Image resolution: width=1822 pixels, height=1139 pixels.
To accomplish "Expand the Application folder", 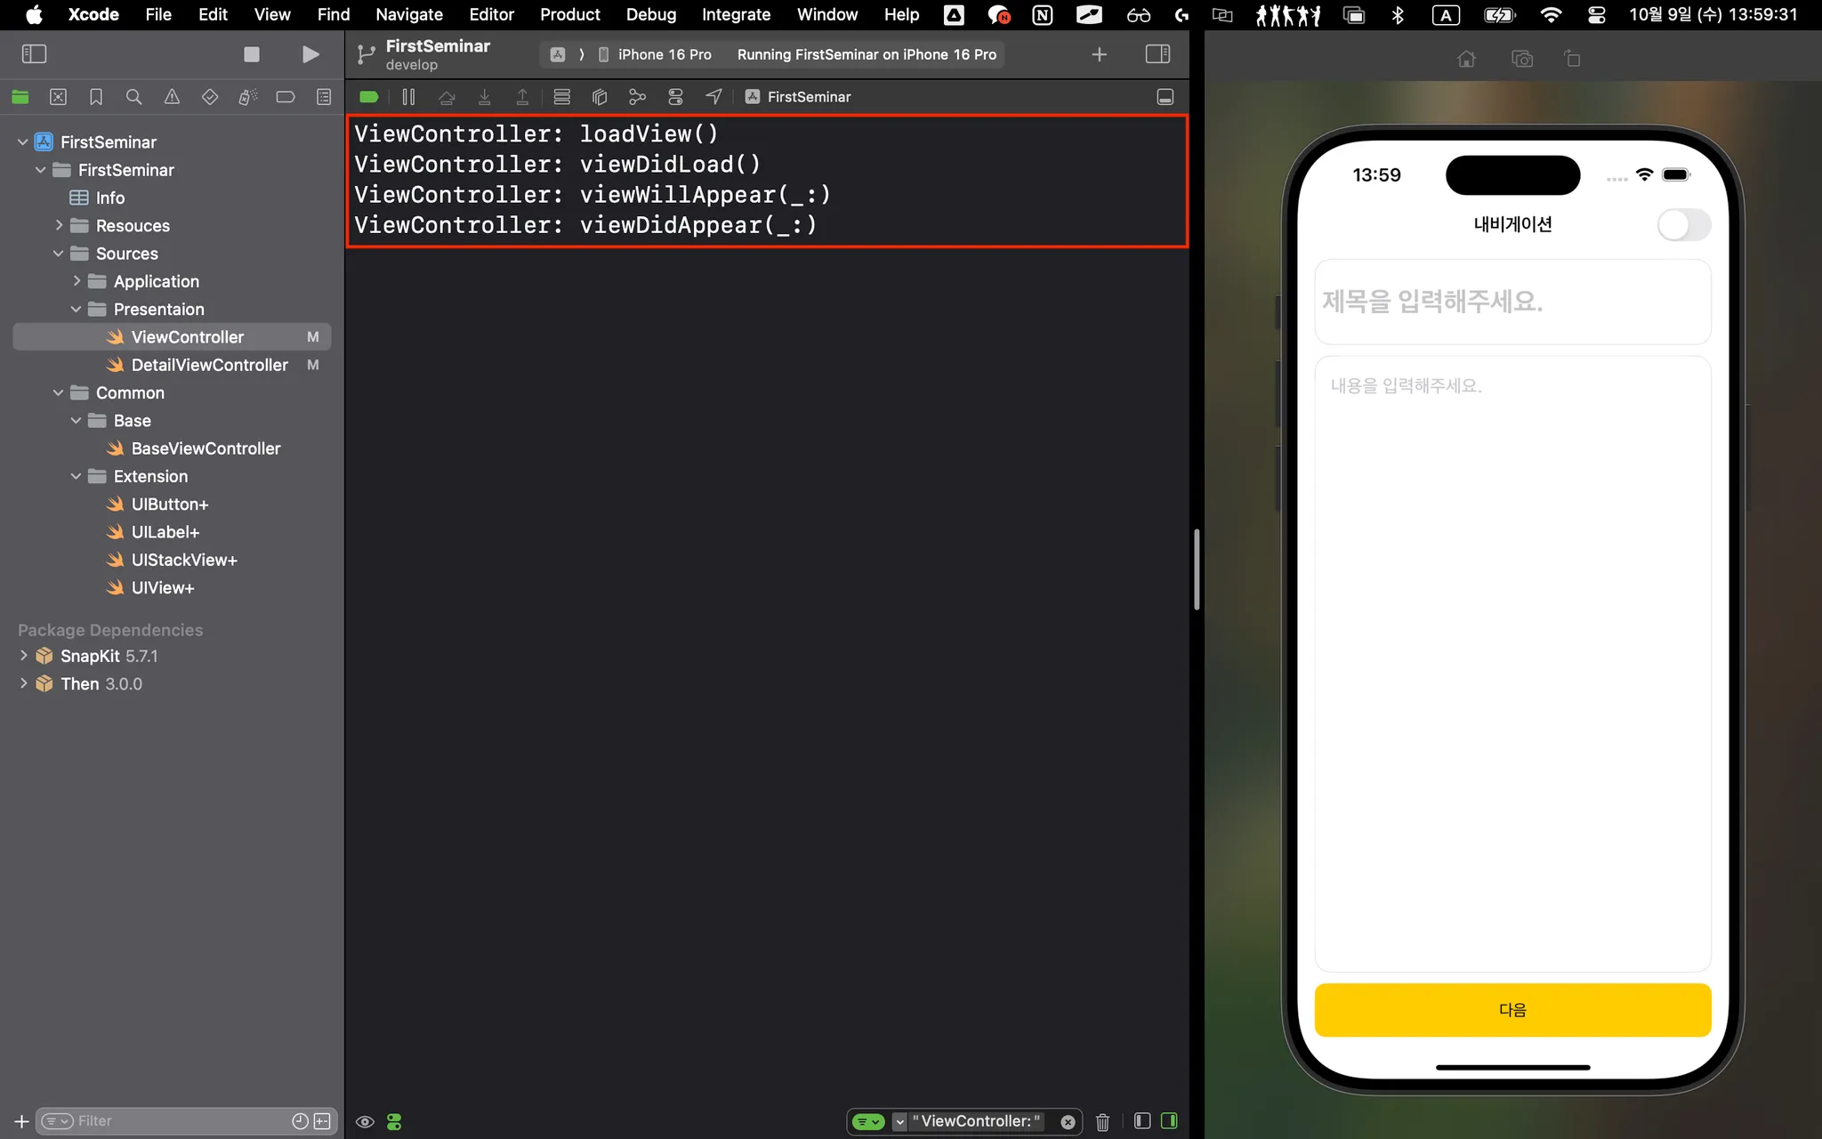I will click(x=77, y=281).
